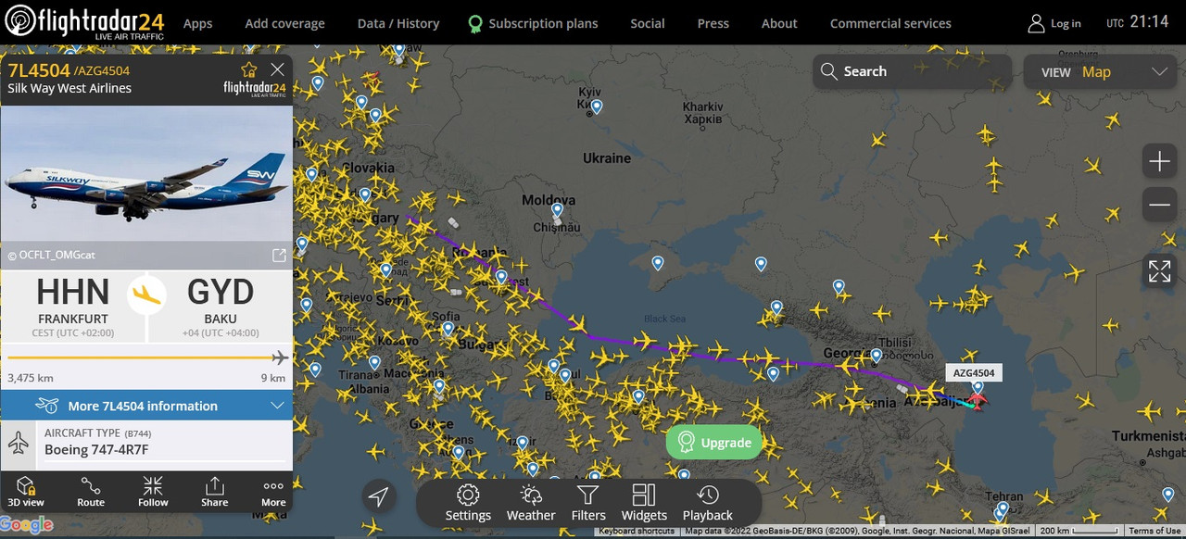The width and height of the screenshot is (1186, 539).
Task: Open the More options menu
Action: [273, 492]
